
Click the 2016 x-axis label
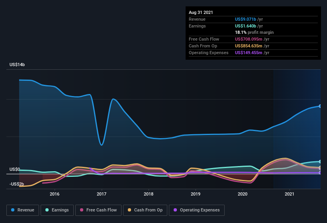click(55, 194)
